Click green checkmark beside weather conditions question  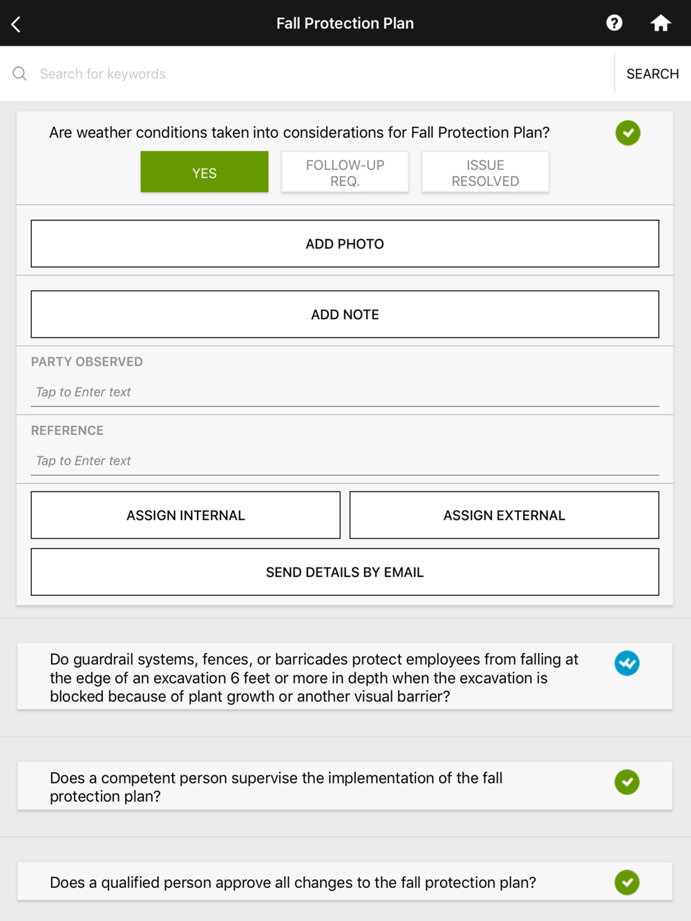(627, 133)
